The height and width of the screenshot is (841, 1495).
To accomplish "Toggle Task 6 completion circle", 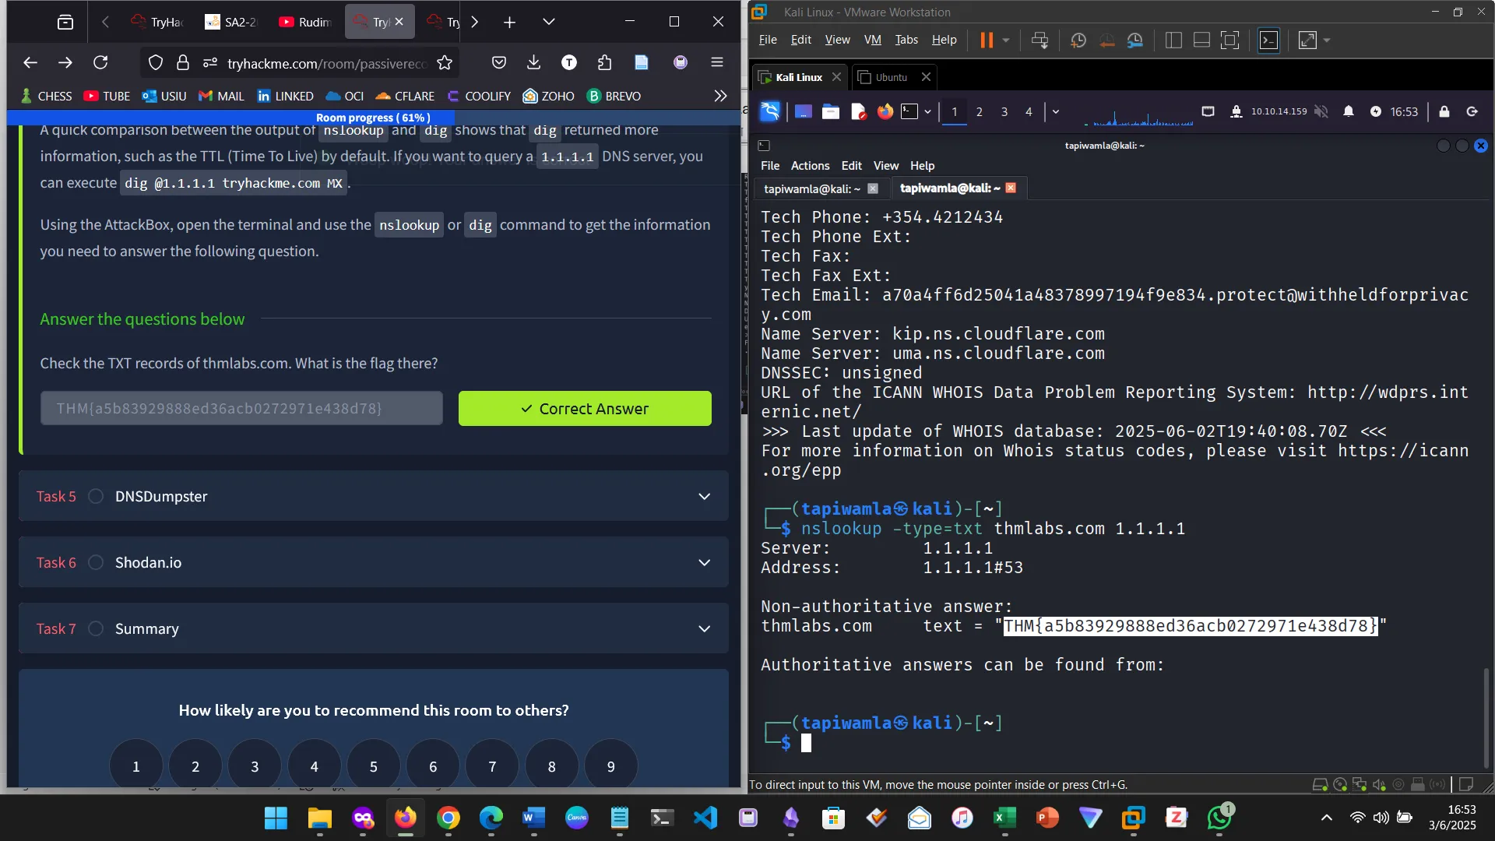I will point(96,562).
